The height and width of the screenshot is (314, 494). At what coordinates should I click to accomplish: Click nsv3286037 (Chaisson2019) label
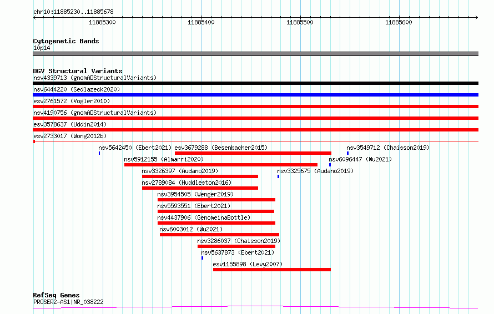[239, 241]
